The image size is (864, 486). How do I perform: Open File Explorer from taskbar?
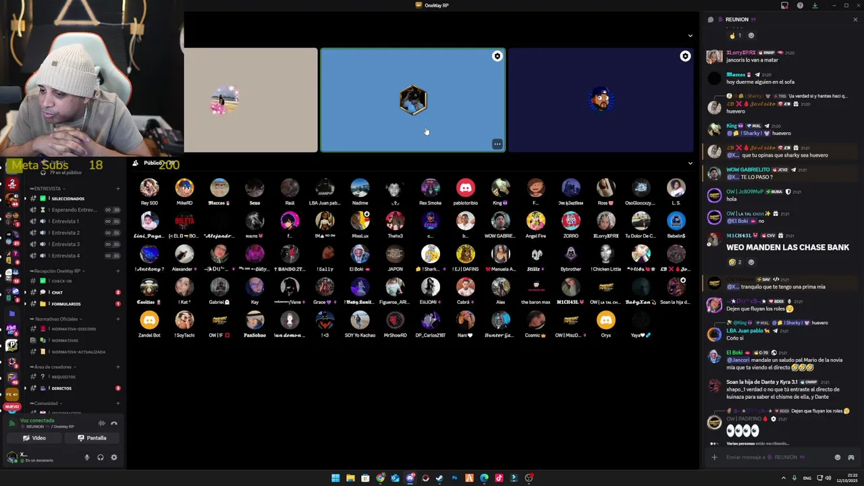(350, 478)
